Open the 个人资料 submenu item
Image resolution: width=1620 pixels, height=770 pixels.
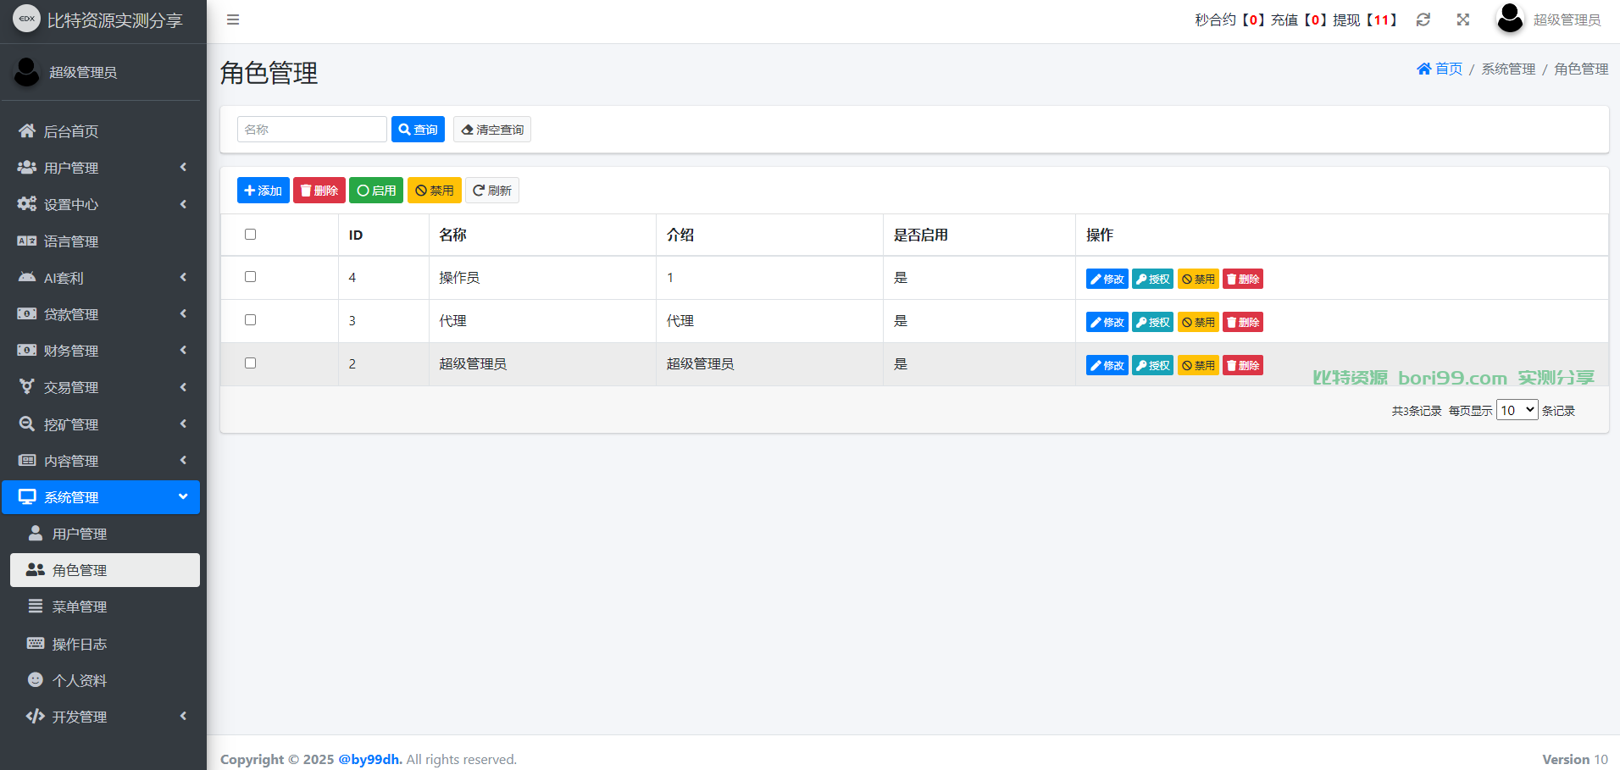(105, 680)
